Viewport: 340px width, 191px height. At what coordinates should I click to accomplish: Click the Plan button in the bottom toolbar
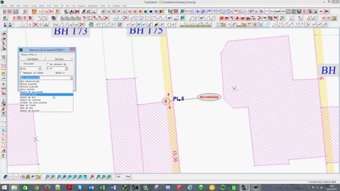pyautogui.click(x=128, y=177)
